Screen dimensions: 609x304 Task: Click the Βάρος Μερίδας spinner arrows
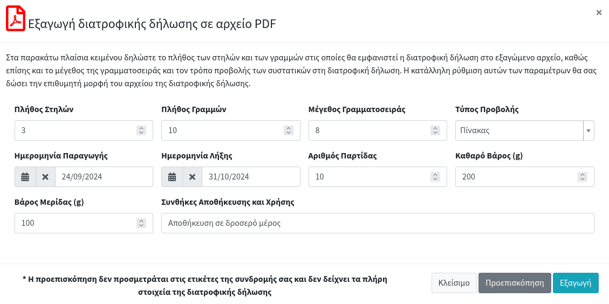(141, 223)
